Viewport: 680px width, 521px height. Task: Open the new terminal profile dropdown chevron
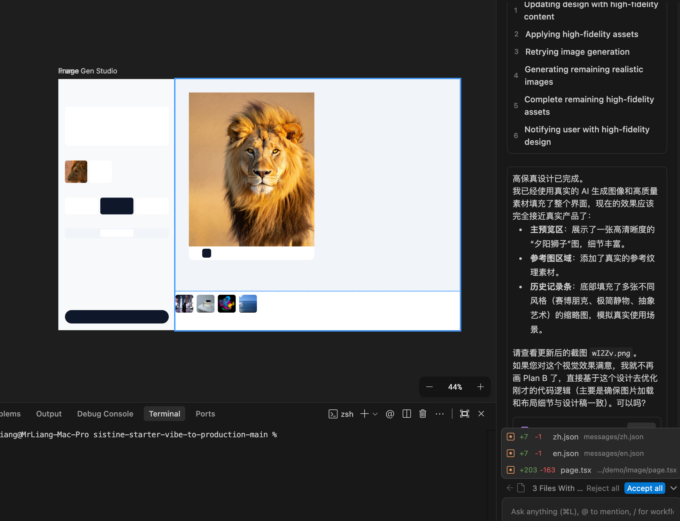(375, 414)
